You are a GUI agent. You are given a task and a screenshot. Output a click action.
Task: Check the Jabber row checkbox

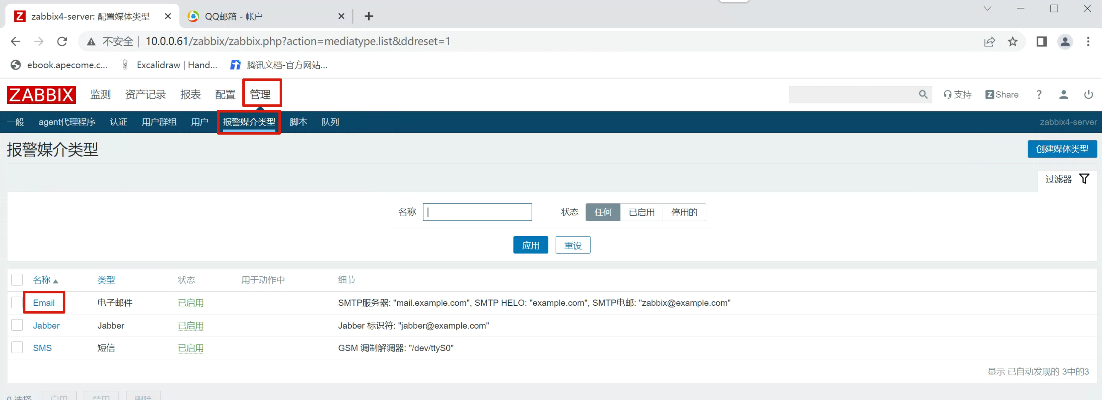17,325
